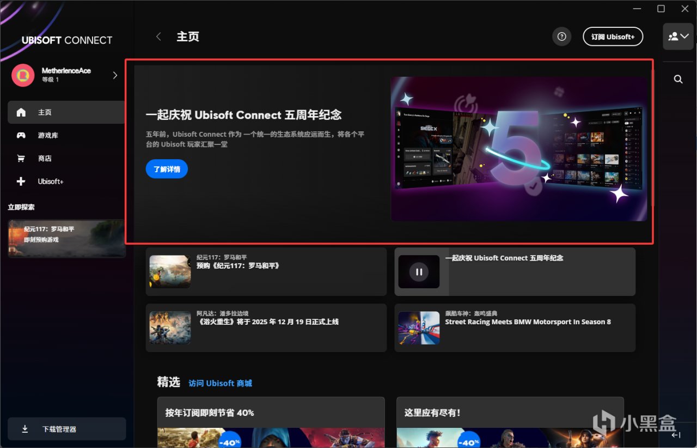The width and height of the screenshot is (697, 448).
Task: Click the 一起庆祝 Ubisoft Connect 五周年纪念 headline
Action: pyautogui.click(x=243, y=115)
